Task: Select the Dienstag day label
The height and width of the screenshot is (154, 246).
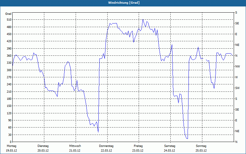Action: 43,146
